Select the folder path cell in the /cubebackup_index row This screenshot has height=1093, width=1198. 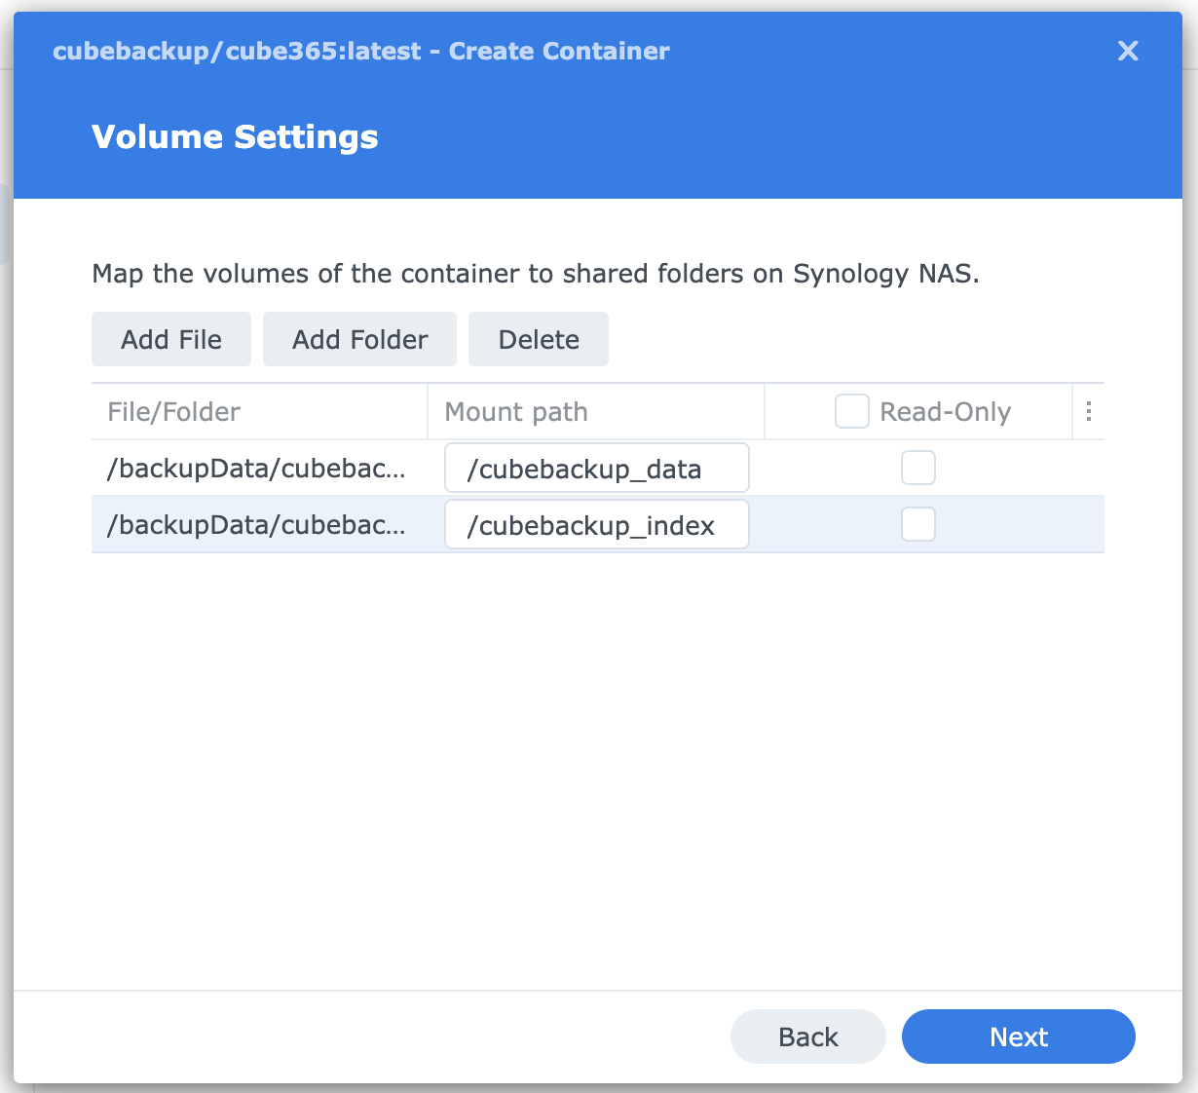(x=259, y=525)
